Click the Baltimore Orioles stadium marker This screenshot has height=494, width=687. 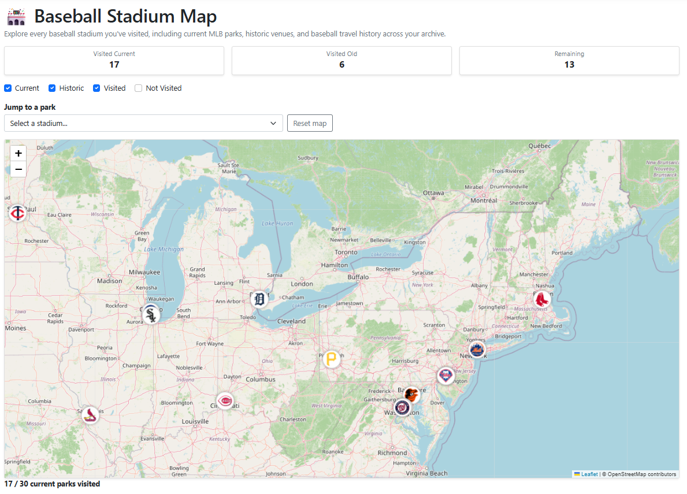pyautogui.click(x=411, y=395)
